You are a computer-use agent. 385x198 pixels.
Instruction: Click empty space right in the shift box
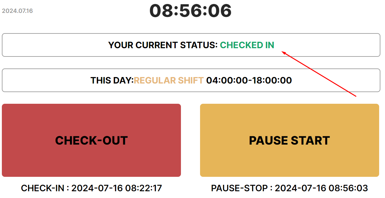tap(339, 80)
